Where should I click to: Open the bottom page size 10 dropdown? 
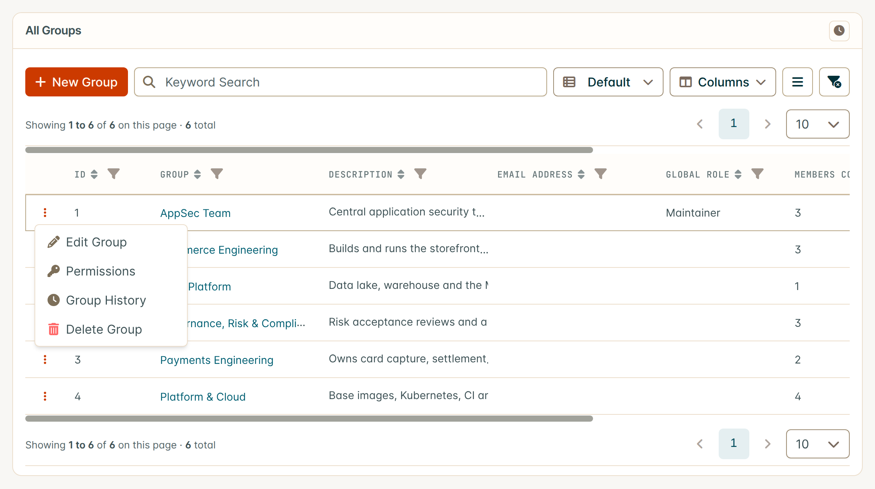(818, 444)
